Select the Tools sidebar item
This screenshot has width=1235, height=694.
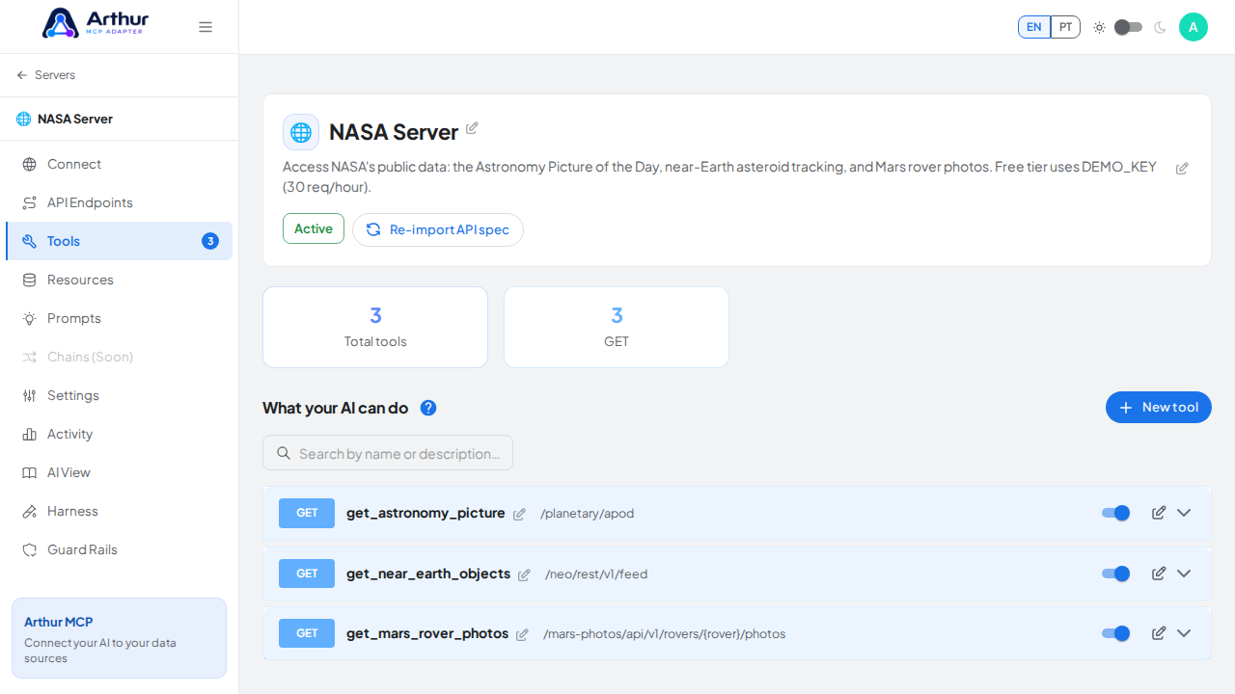(119, 241)
